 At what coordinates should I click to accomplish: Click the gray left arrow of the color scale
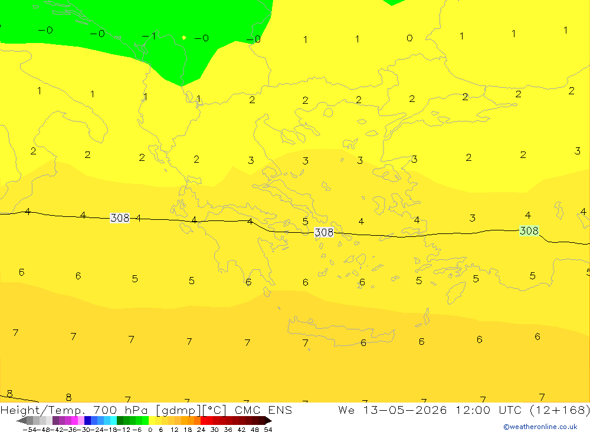coord(21,421)
